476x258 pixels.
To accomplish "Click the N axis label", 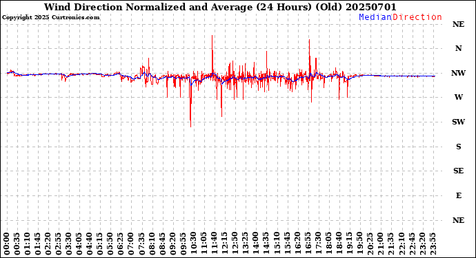I will click(458, 48).
